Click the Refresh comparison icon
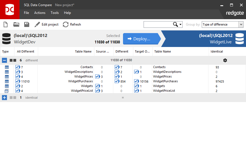The image size is (246, 154). pos(66,24)
